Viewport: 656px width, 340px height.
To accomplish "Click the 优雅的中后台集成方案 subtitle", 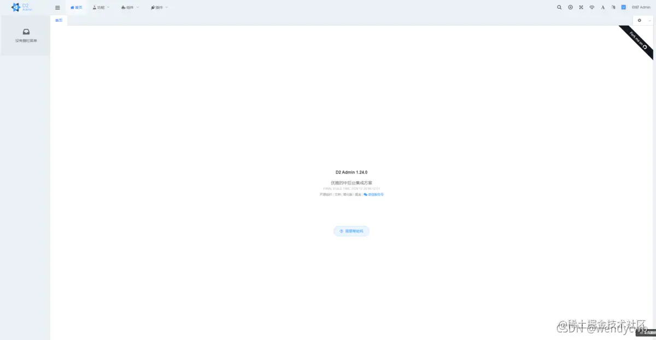I will coord(352,183).
